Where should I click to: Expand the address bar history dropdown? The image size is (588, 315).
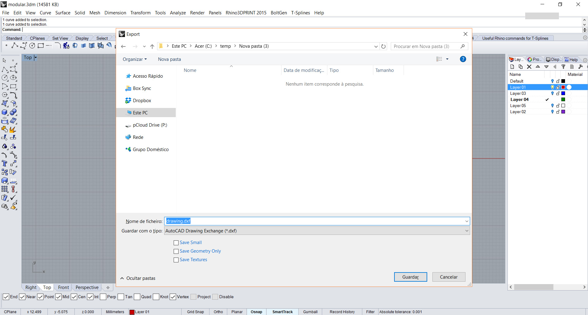[376, 46]
